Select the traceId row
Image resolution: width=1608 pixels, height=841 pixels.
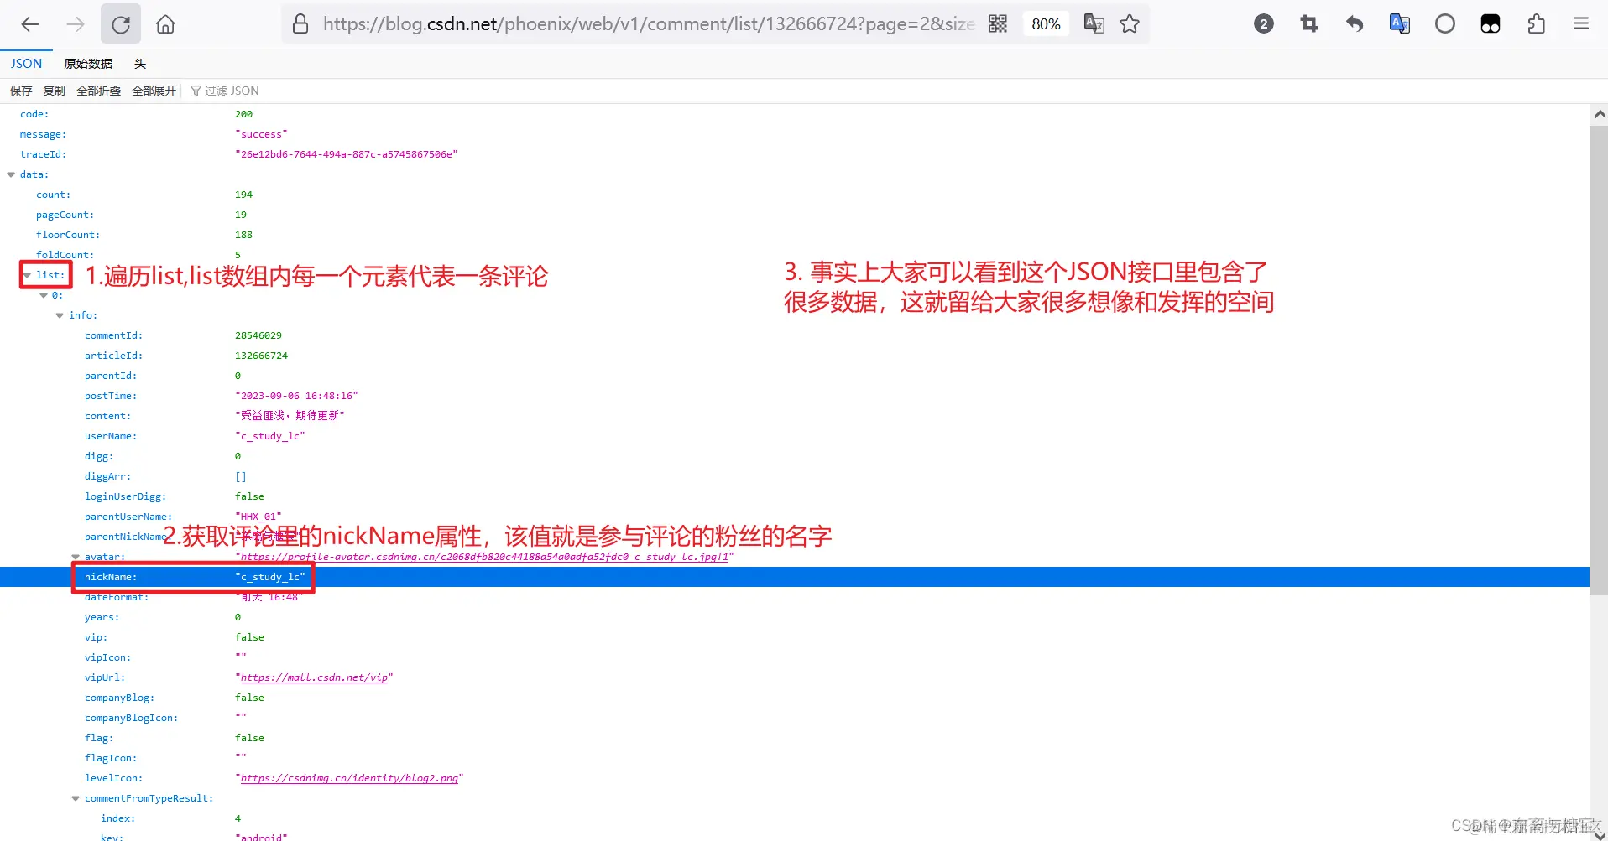pos(794,154)
